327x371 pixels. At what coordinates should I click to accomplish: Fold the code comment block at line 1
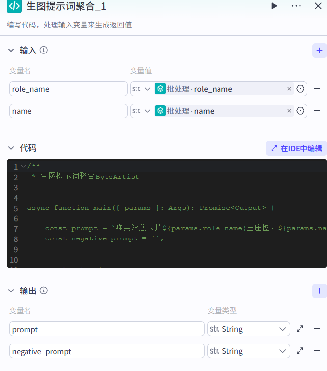(23, 167)
